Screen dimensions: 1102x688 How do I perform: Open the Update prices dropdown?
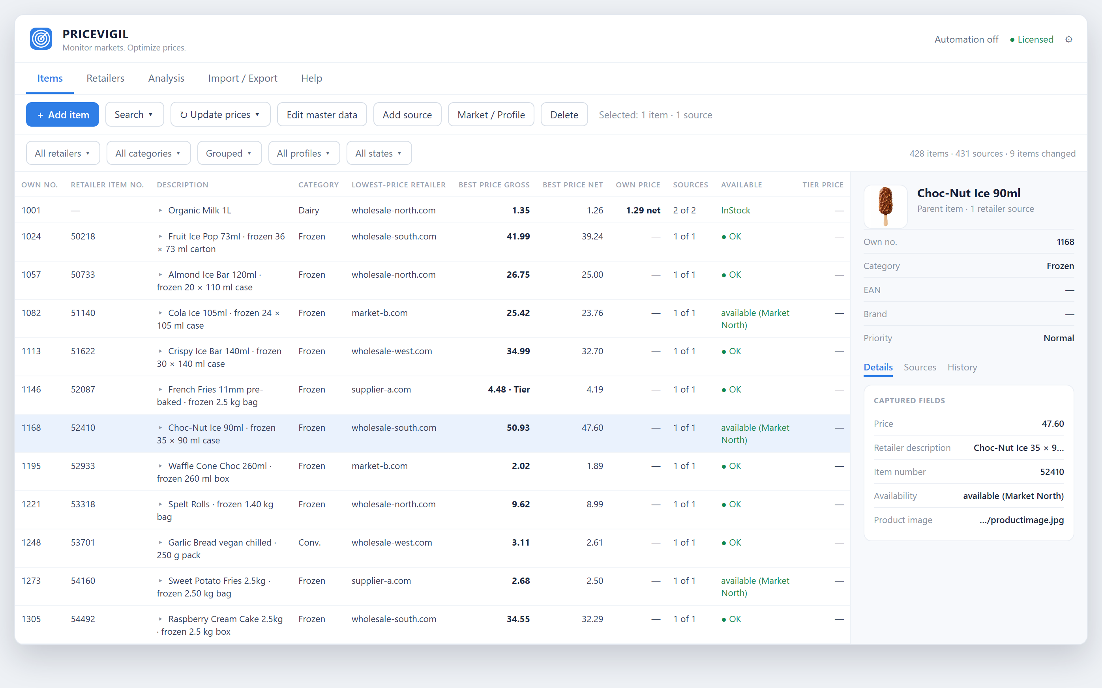[220, 115]
